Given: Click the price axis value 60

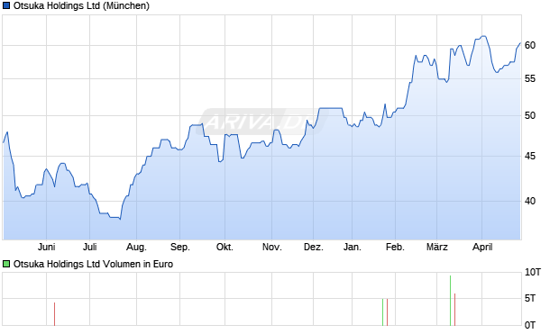Looking at the screenshot, I should pyautogui.click(x=530, y=45).
